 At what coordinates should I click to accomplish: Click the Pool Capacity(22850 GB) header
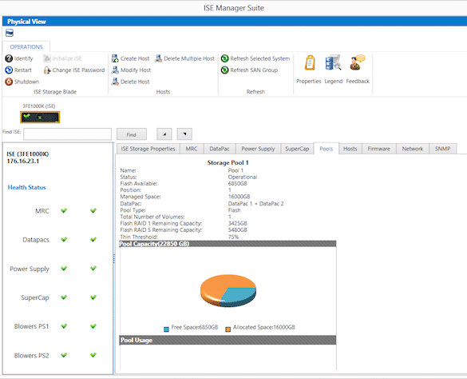click(x=228, y=244)
